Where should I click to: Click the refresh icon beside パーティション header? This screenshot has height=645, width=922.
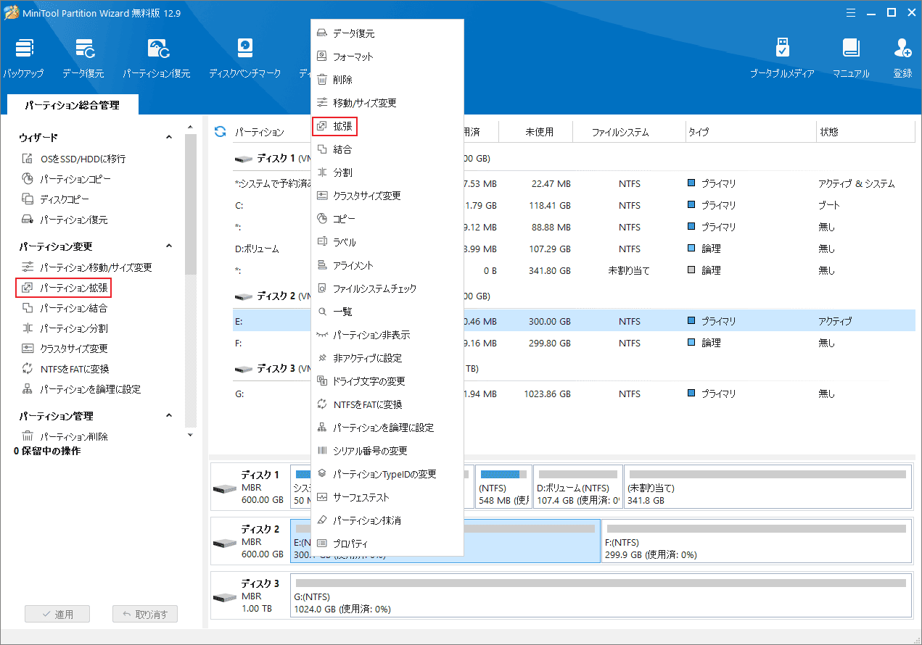(x=221, y=132)
